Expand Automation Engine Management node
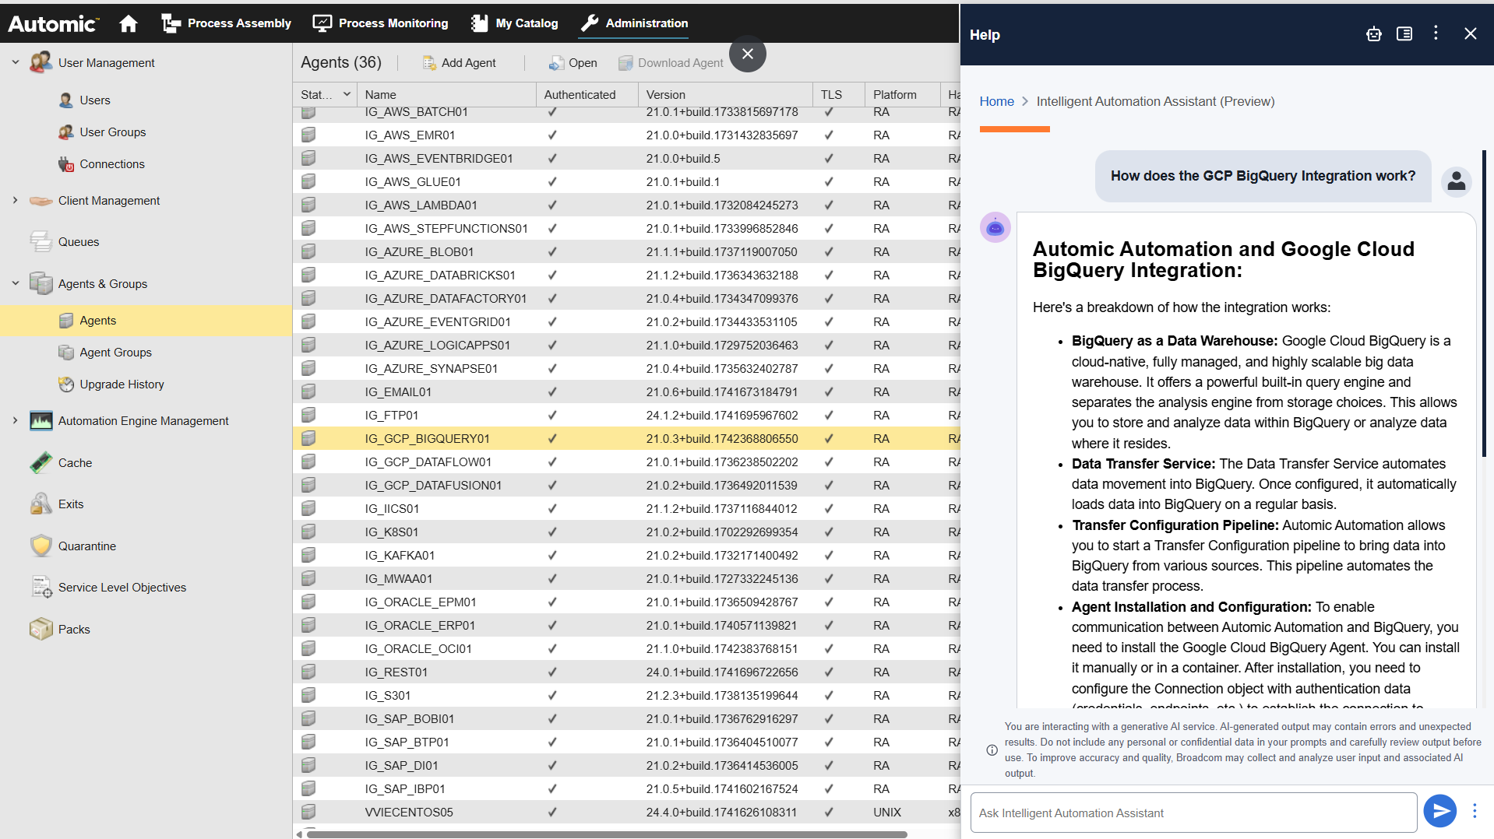 coord(16,420)
